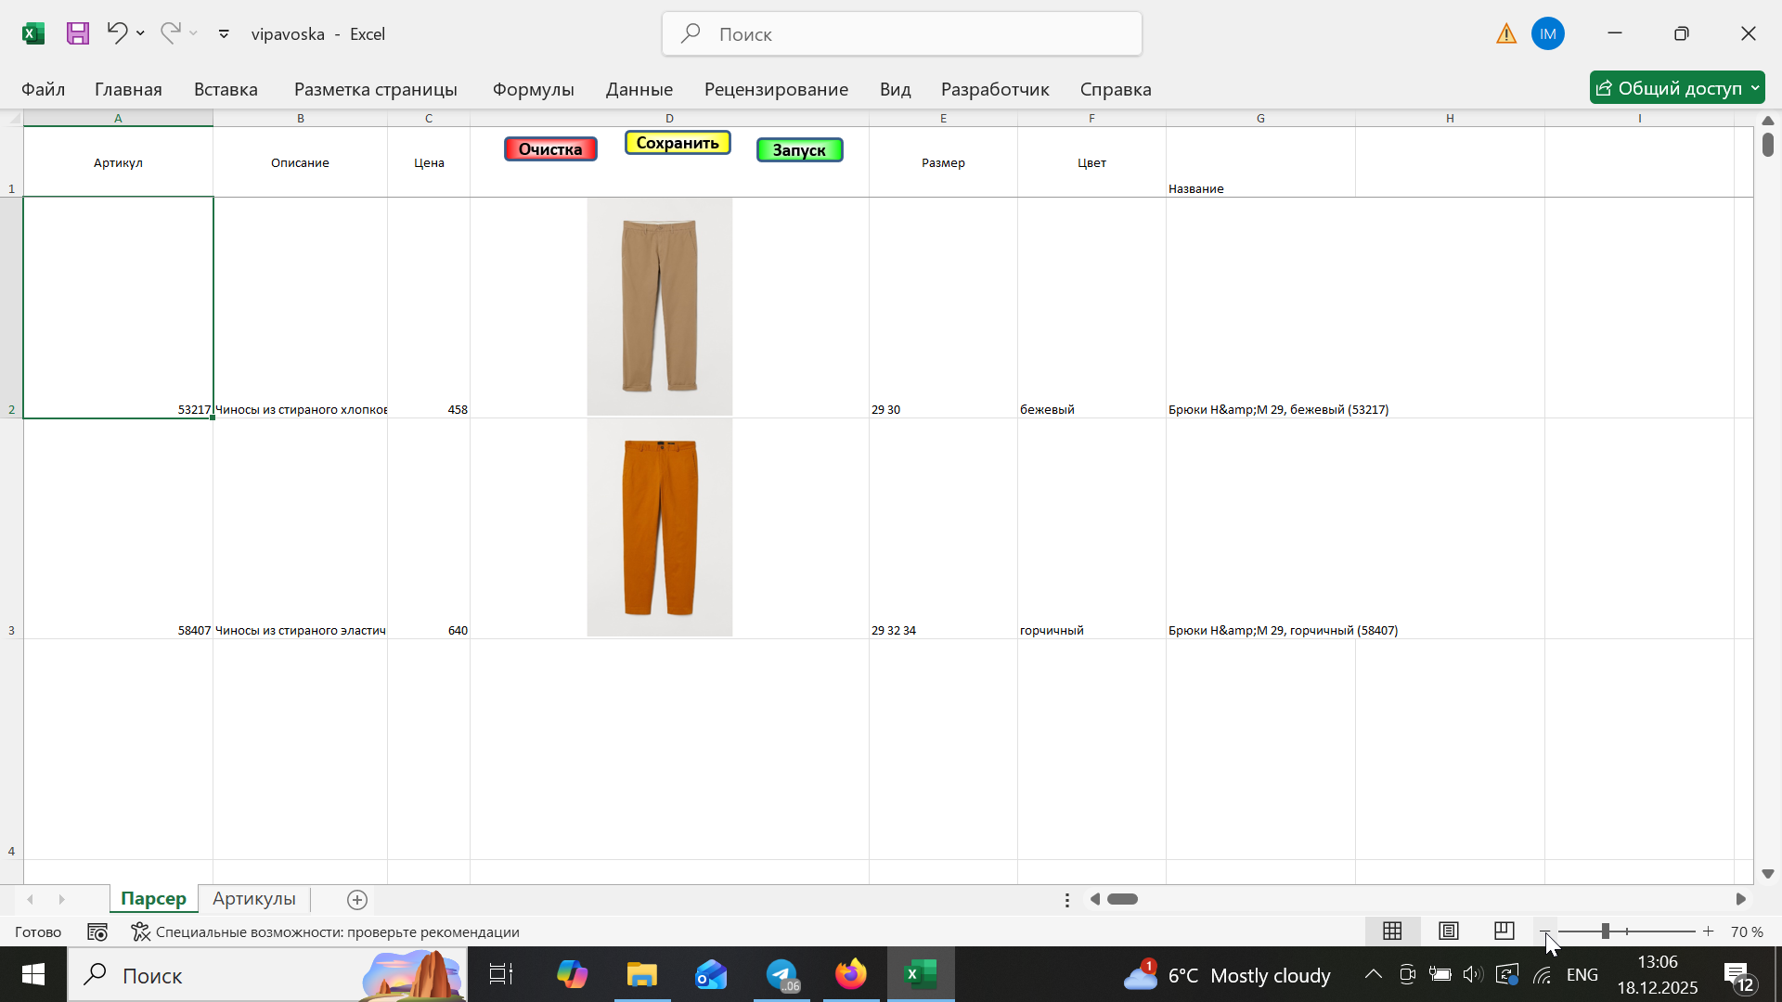Switch to the Артикулы sheet tab
Image resolution: width=1782 pixels, height=1002 pixels.
point(253,899)
